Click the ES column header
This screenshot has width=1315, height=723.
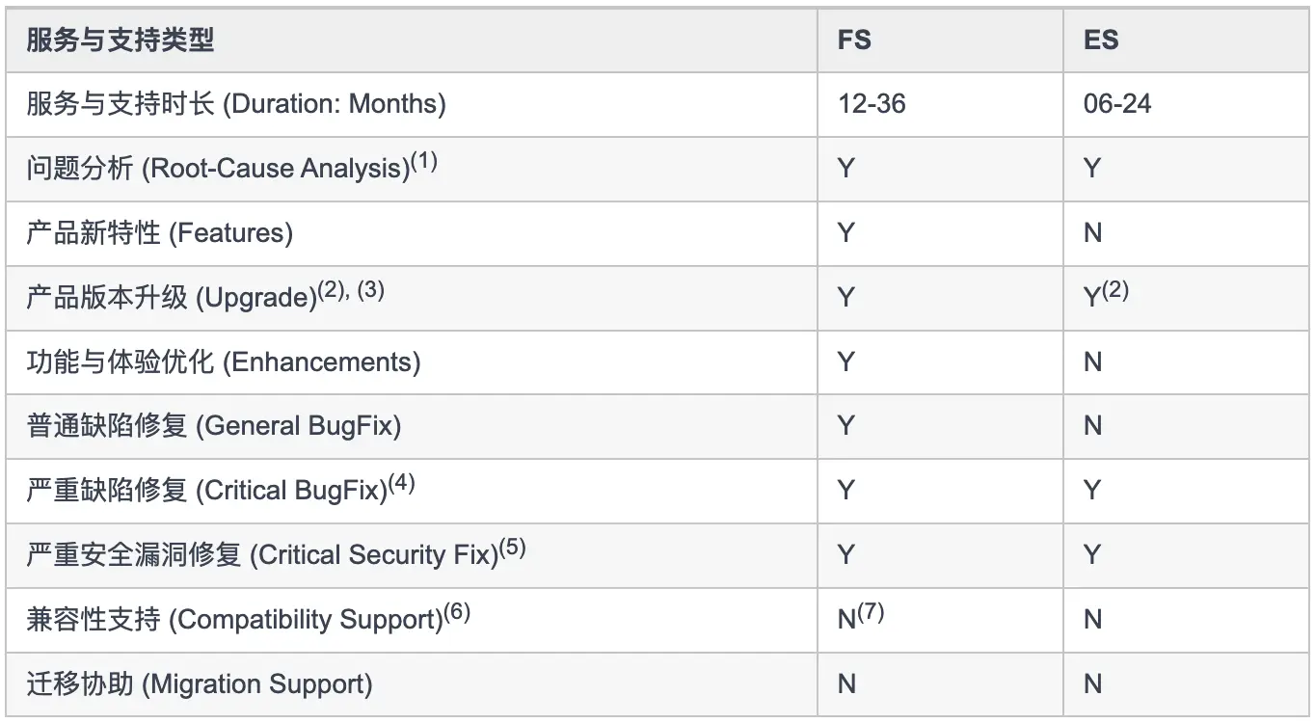click(1101, 40)
